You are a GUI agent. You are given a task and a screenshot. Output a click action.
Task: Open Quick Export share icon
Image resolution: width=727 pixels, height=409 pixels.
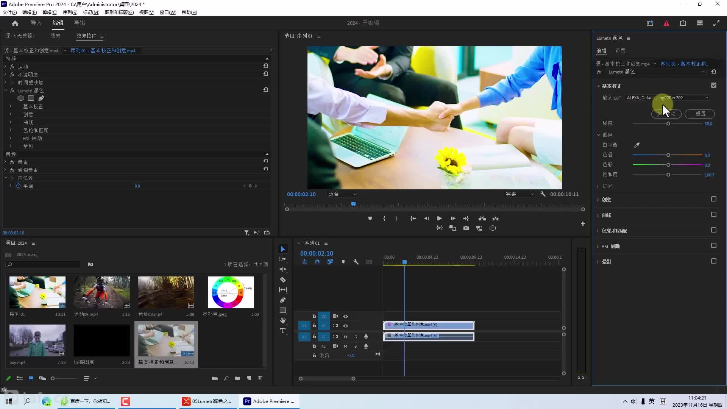click(x=683, y=23)
